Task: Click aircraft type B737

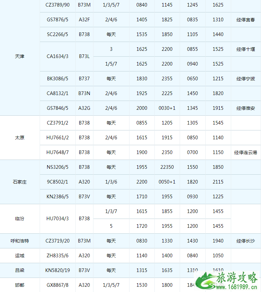Action: click(84, 79)
